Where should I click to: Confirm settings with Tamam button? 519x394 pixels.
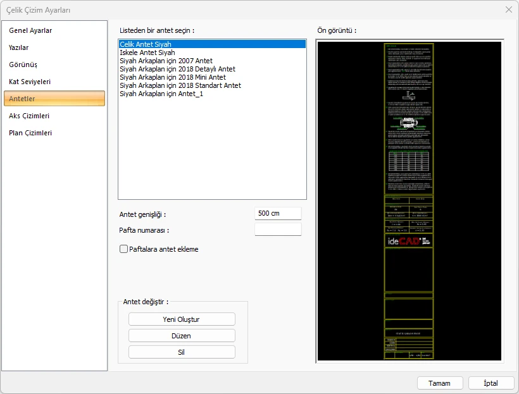coord(439,383)
